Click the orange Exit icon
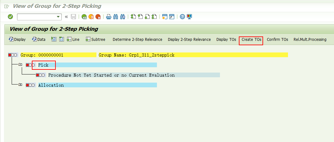The width and height of the screenshot is (334, 142). [91, 17]
